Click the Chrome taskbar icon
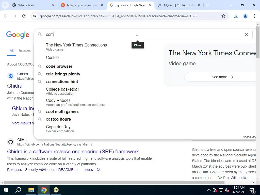 (44, 190)
